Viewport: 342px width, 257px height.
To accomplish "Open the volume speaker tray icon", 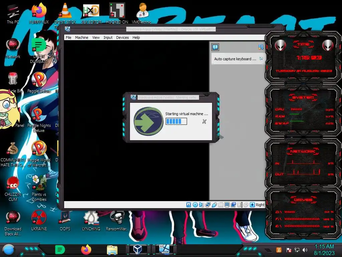I will pyautogui.click(x=305, y=250).
